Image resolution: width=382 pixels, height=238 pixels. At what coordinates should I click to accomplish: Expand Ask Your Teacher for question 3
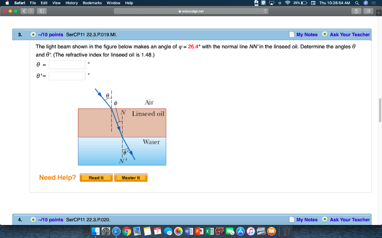(324, 35)
